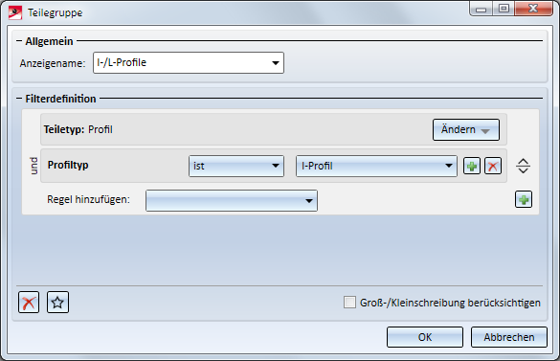Click into the Anzeigename text field

(x=182, y=63)
